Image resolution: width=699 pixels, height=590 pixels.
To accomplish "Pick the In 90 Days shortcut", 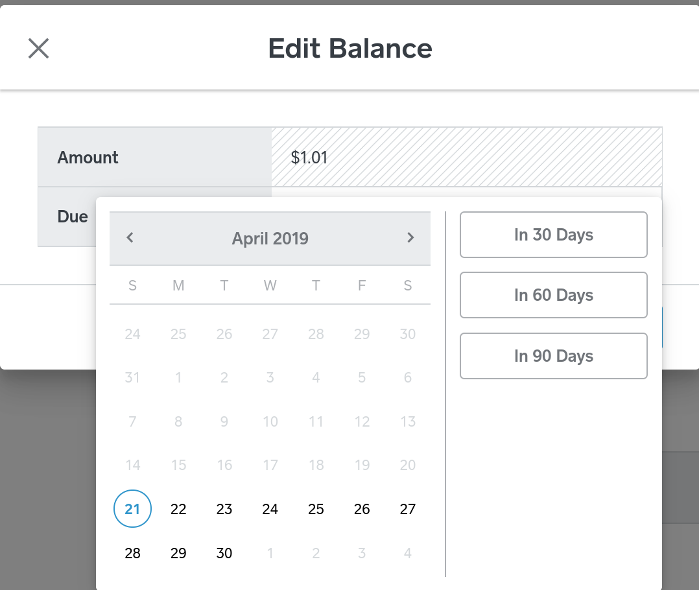I will tap(553, 356).
